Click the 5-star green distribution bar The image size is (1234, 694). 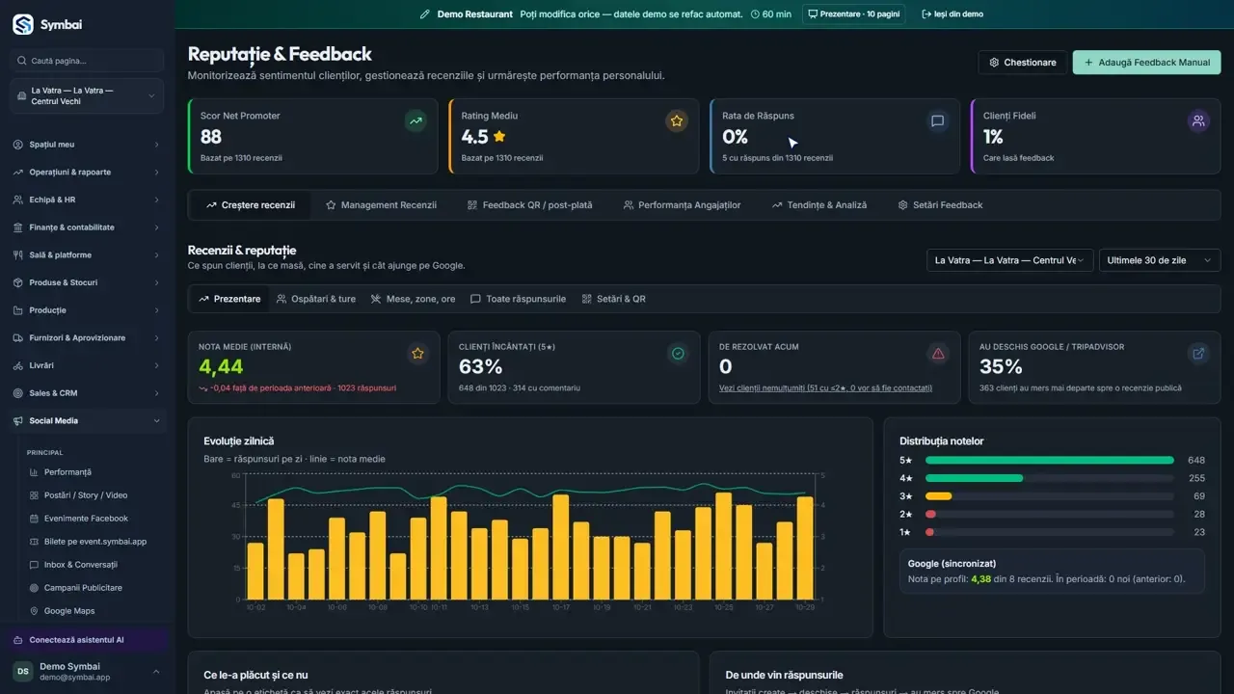point(1050,461)
